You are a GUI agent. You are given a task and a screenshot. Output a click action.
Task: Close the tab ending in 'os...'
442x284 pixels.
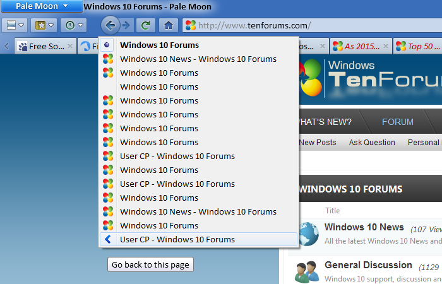(323, 46)
